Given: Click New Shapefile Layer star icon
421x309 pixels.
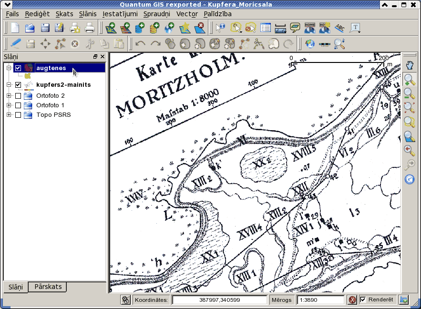Looking at the screenshot, I should pyautogui.click(x=185, y=28).
